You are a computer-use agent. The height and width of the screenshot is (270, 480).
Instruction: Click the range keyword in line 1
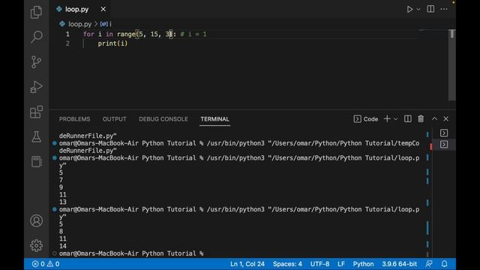(126, 34)
